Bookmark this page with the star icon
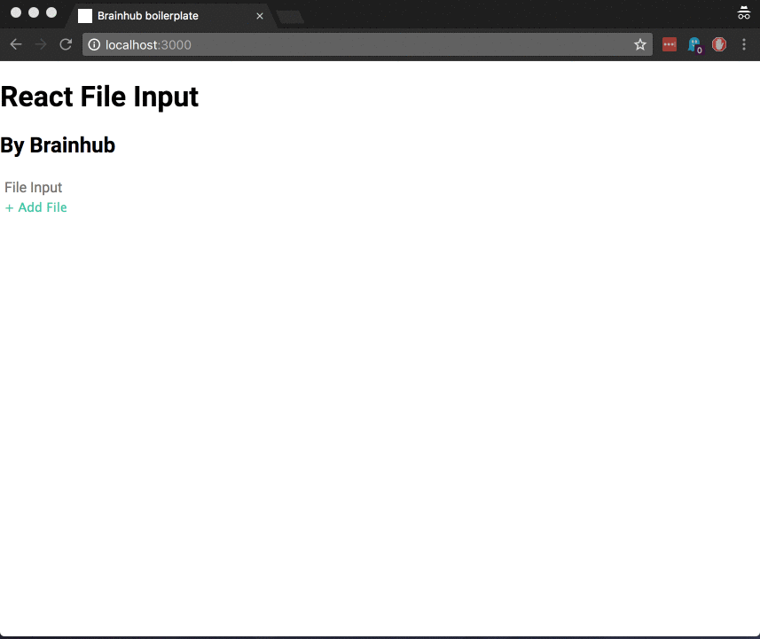Screen dimensions: 760x639 (640, 44)
